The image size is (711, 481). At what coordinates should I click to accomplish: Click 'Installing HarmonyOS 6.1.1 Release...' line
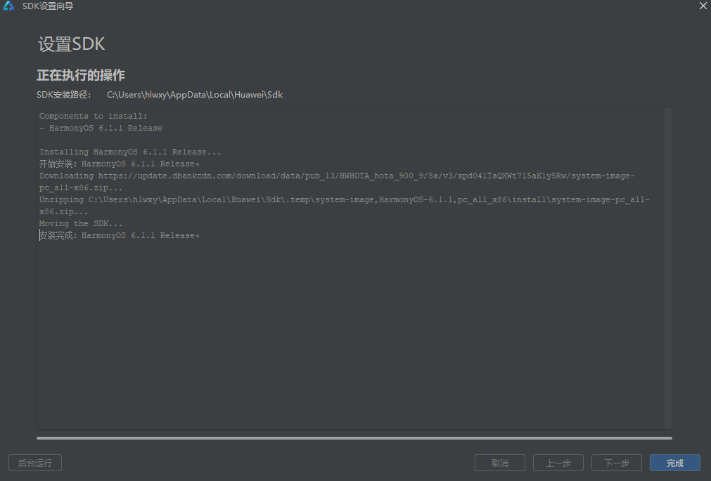[x=130, y=152]
